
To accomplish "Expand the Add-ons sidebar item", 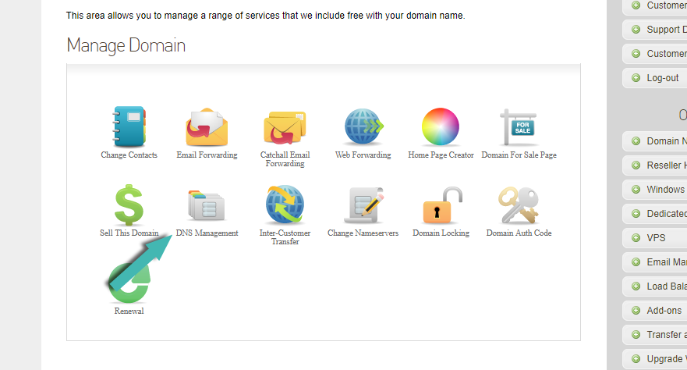I will coord(654,311).
